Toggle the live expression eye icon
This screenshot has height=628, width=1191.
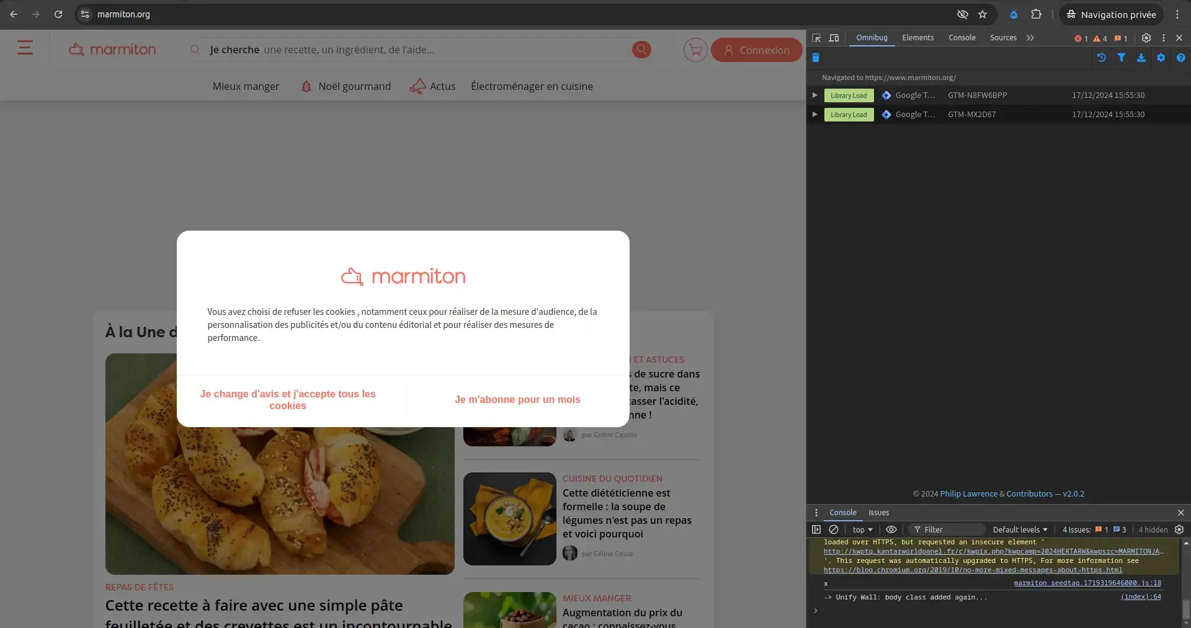[x=891, y=529]
